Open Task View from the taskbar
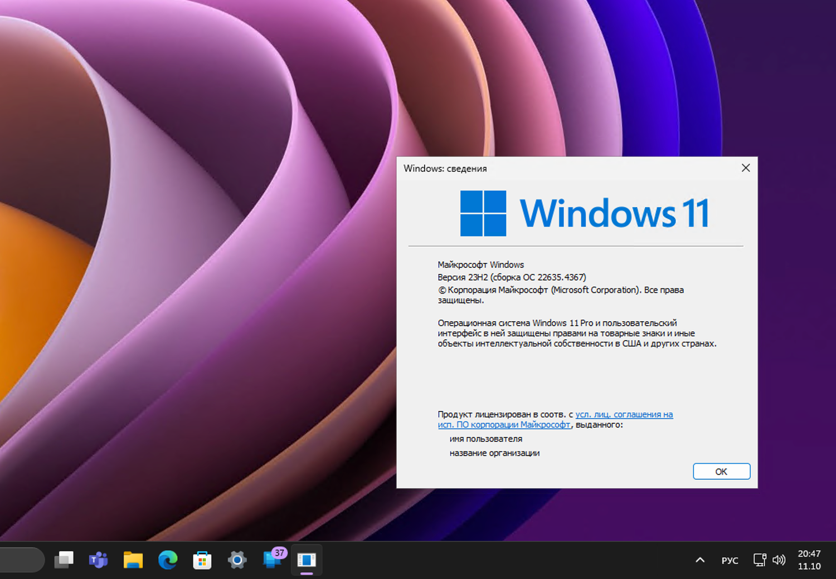The width and height of the screenshot is (836, 579). (64, 560)
